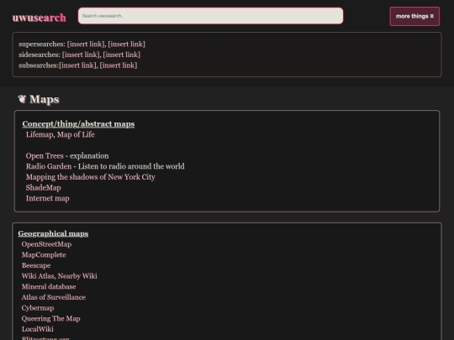This screenshot has width=454, height=340.
Task: Focus the Search uwusearch input field
Action: 210,16
